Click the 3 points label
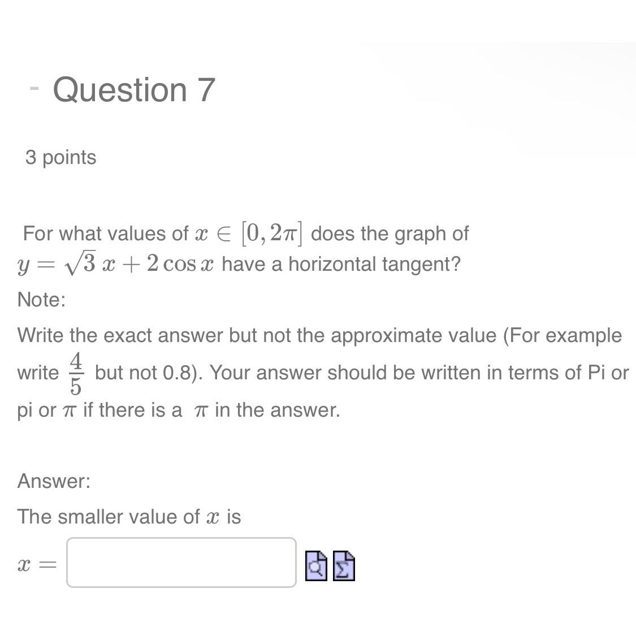Screen dimensions: 636x636 tap(61, 158)
